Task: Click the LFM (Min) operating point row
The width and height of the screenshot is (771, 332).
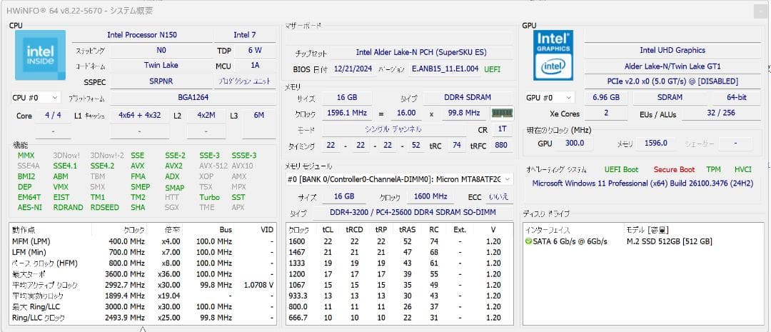Action: 143,252
